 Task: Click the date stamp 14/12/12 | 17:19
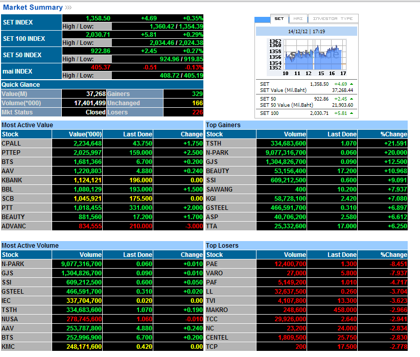pyautogui.click(x=307, y=32)
